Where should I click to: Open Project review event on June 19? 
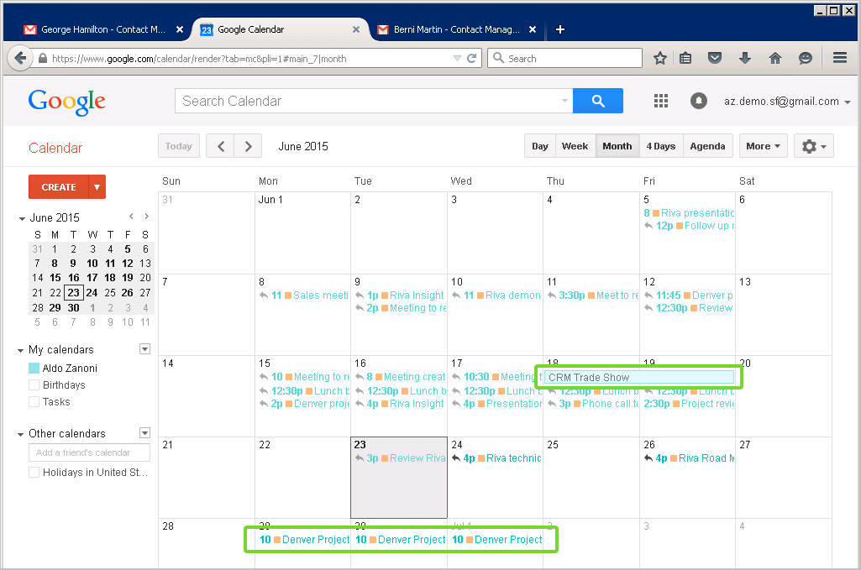pos(689,404)
